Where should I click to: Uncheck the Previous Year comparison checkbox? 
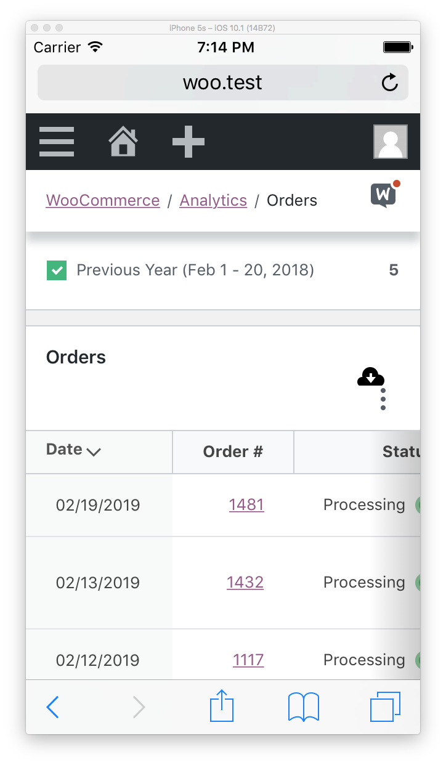tap(56, 270)
